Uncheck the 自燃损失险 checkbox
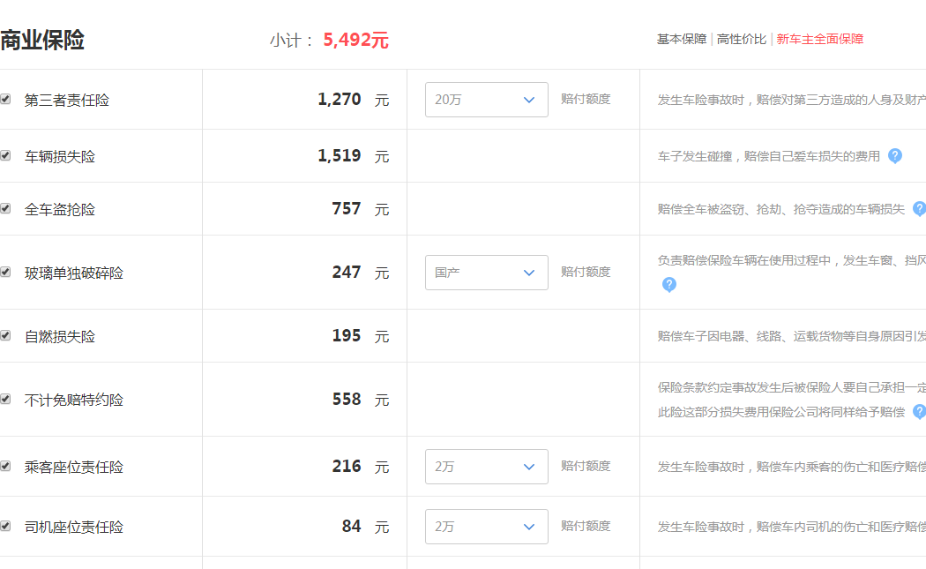926x569 pixels. [x=5, y=335]
